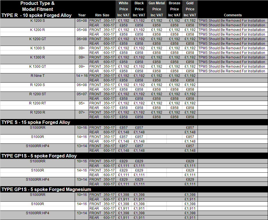Viewport: 268px width, 220px height.
Task: Click the '05>07' year cell for R 1200 ST
Action: [82, 94]
